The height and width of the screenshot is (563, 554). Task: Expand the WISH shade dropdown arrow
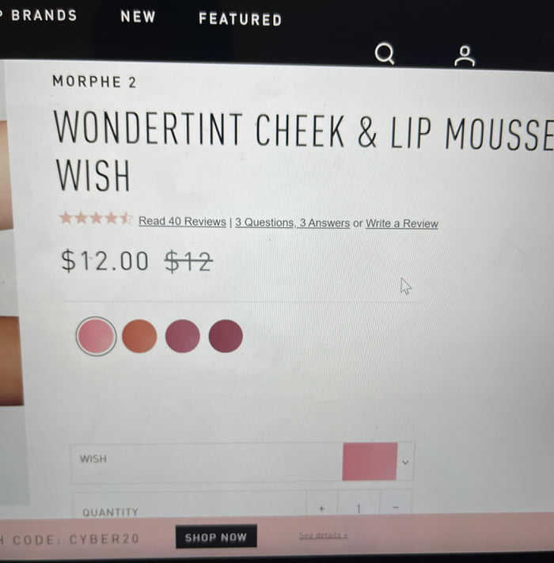[405, 462]
